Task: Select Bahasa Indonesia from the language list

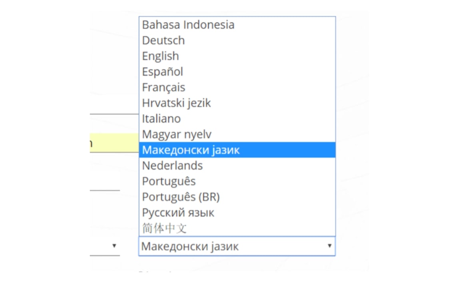Action: point(188,25)
